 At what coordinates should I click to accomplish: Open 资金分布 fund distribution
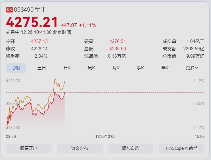[80, 148]
